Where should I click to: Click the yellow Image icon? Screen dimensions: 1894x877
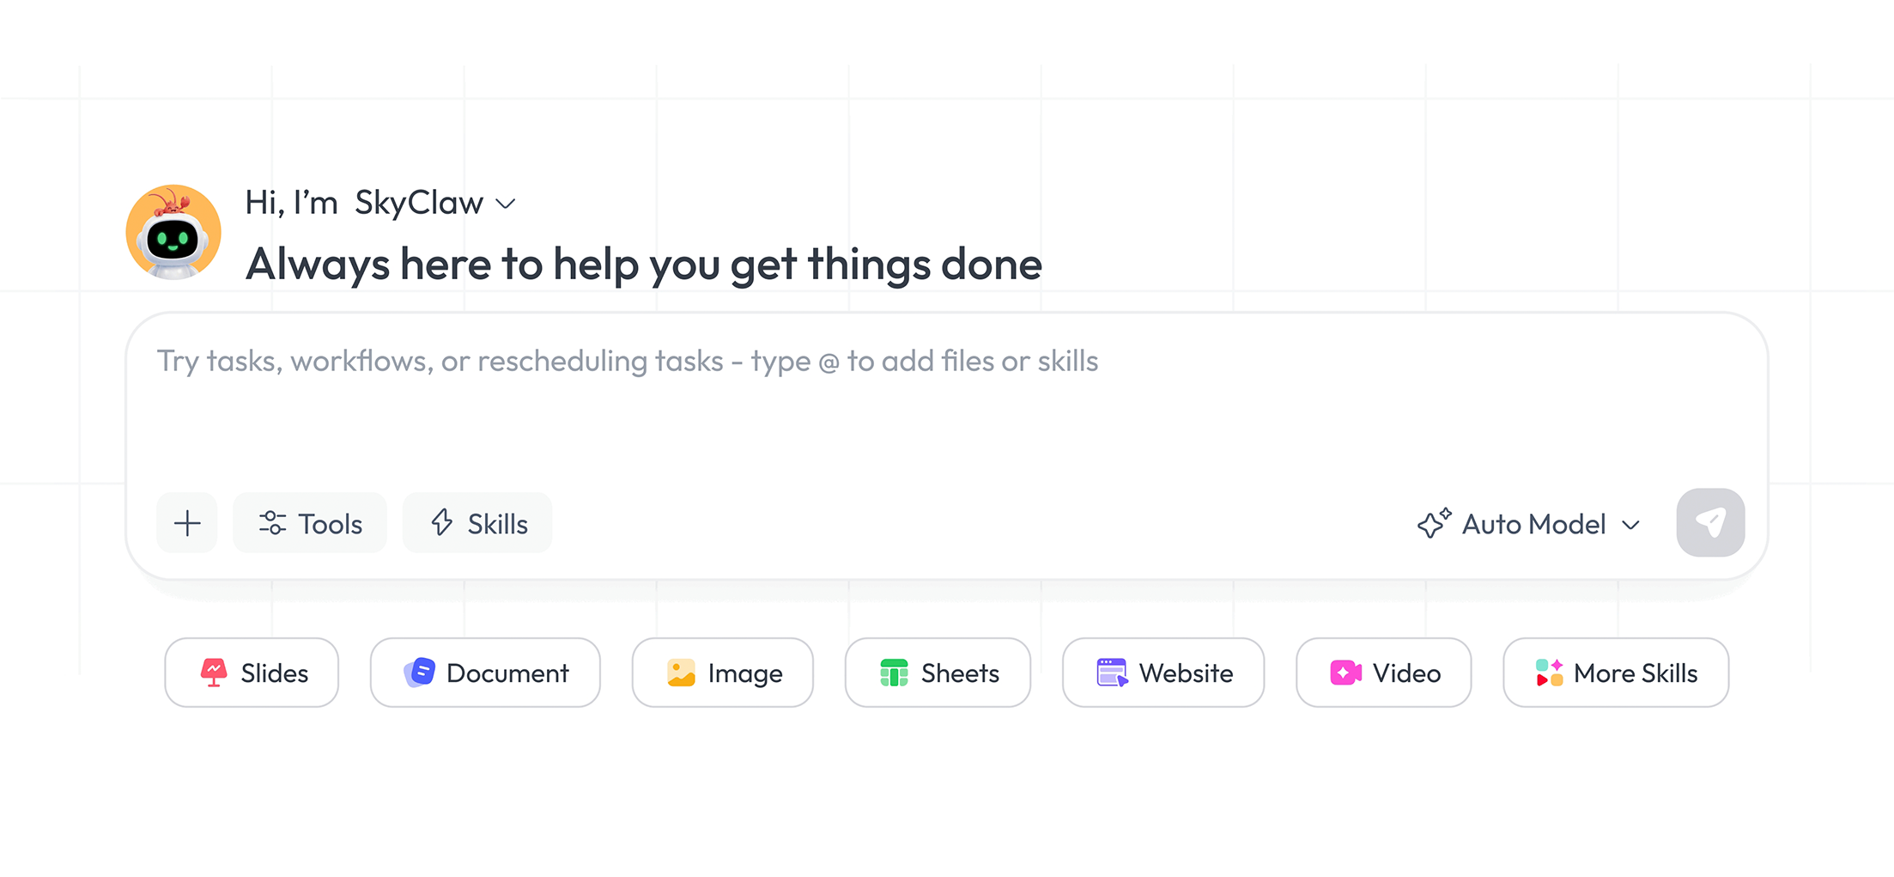(x=681, y=673)
